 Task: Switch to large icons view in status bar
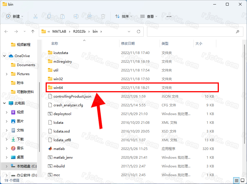[x=242, y=180]
